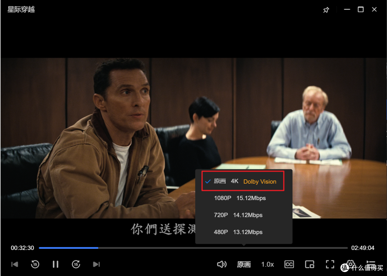Viewport: 387px width, 276px height.
Task: Open the 原画 quality selector
Action: point(244,265)
